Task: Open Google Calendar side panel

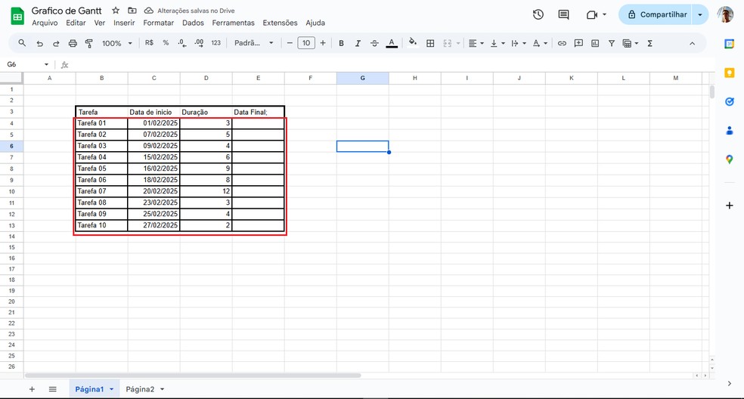Action: pyautogui.click(x=730, y=44)
